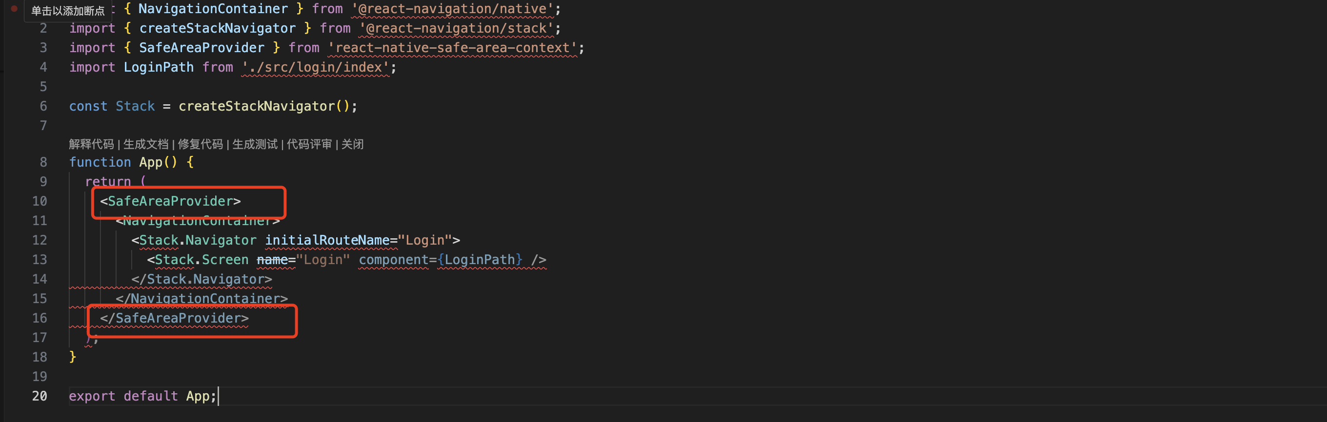This screenshot has height=422, width=1327.
Task: Click the closing </Stack.Navigator> tag
Action: (201, 279)
